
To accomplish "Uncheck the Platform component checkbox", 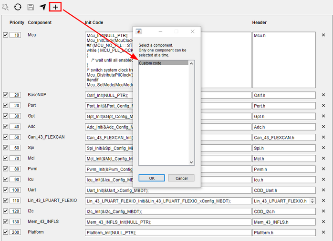I will (6, 232).
